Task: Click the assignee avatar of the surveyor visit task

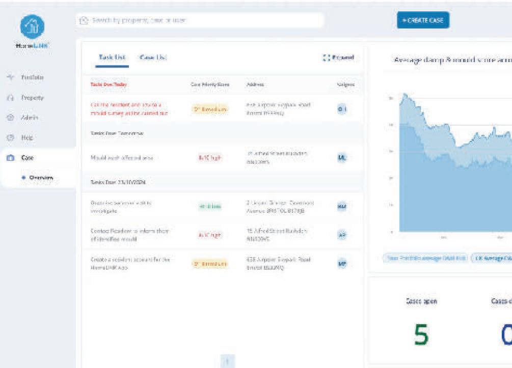Action: 342,207
